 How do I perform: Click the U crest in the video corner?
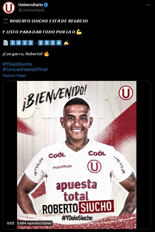(126, 93)
